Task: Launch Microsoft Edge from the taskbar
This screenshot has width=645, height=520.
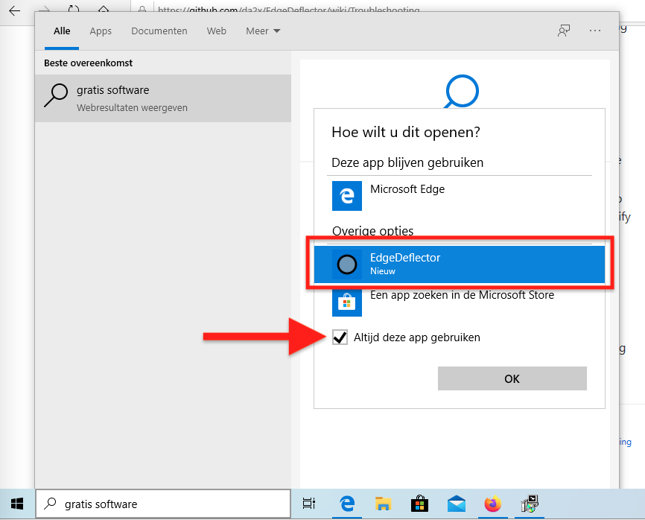Action: click(x=346, y=504)
